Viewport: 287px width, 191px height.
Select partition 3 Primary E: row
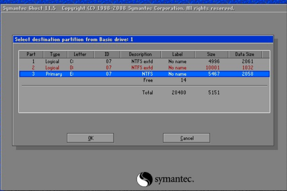click(x=144, y=74)
